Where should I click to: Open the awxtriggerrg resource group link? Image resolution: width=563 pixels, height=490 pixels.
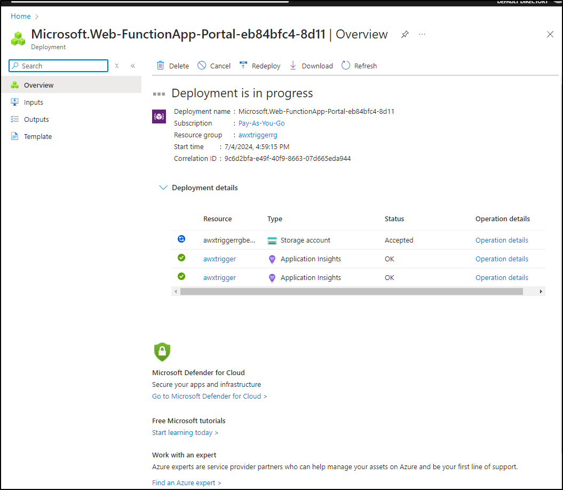click(258, 135)
